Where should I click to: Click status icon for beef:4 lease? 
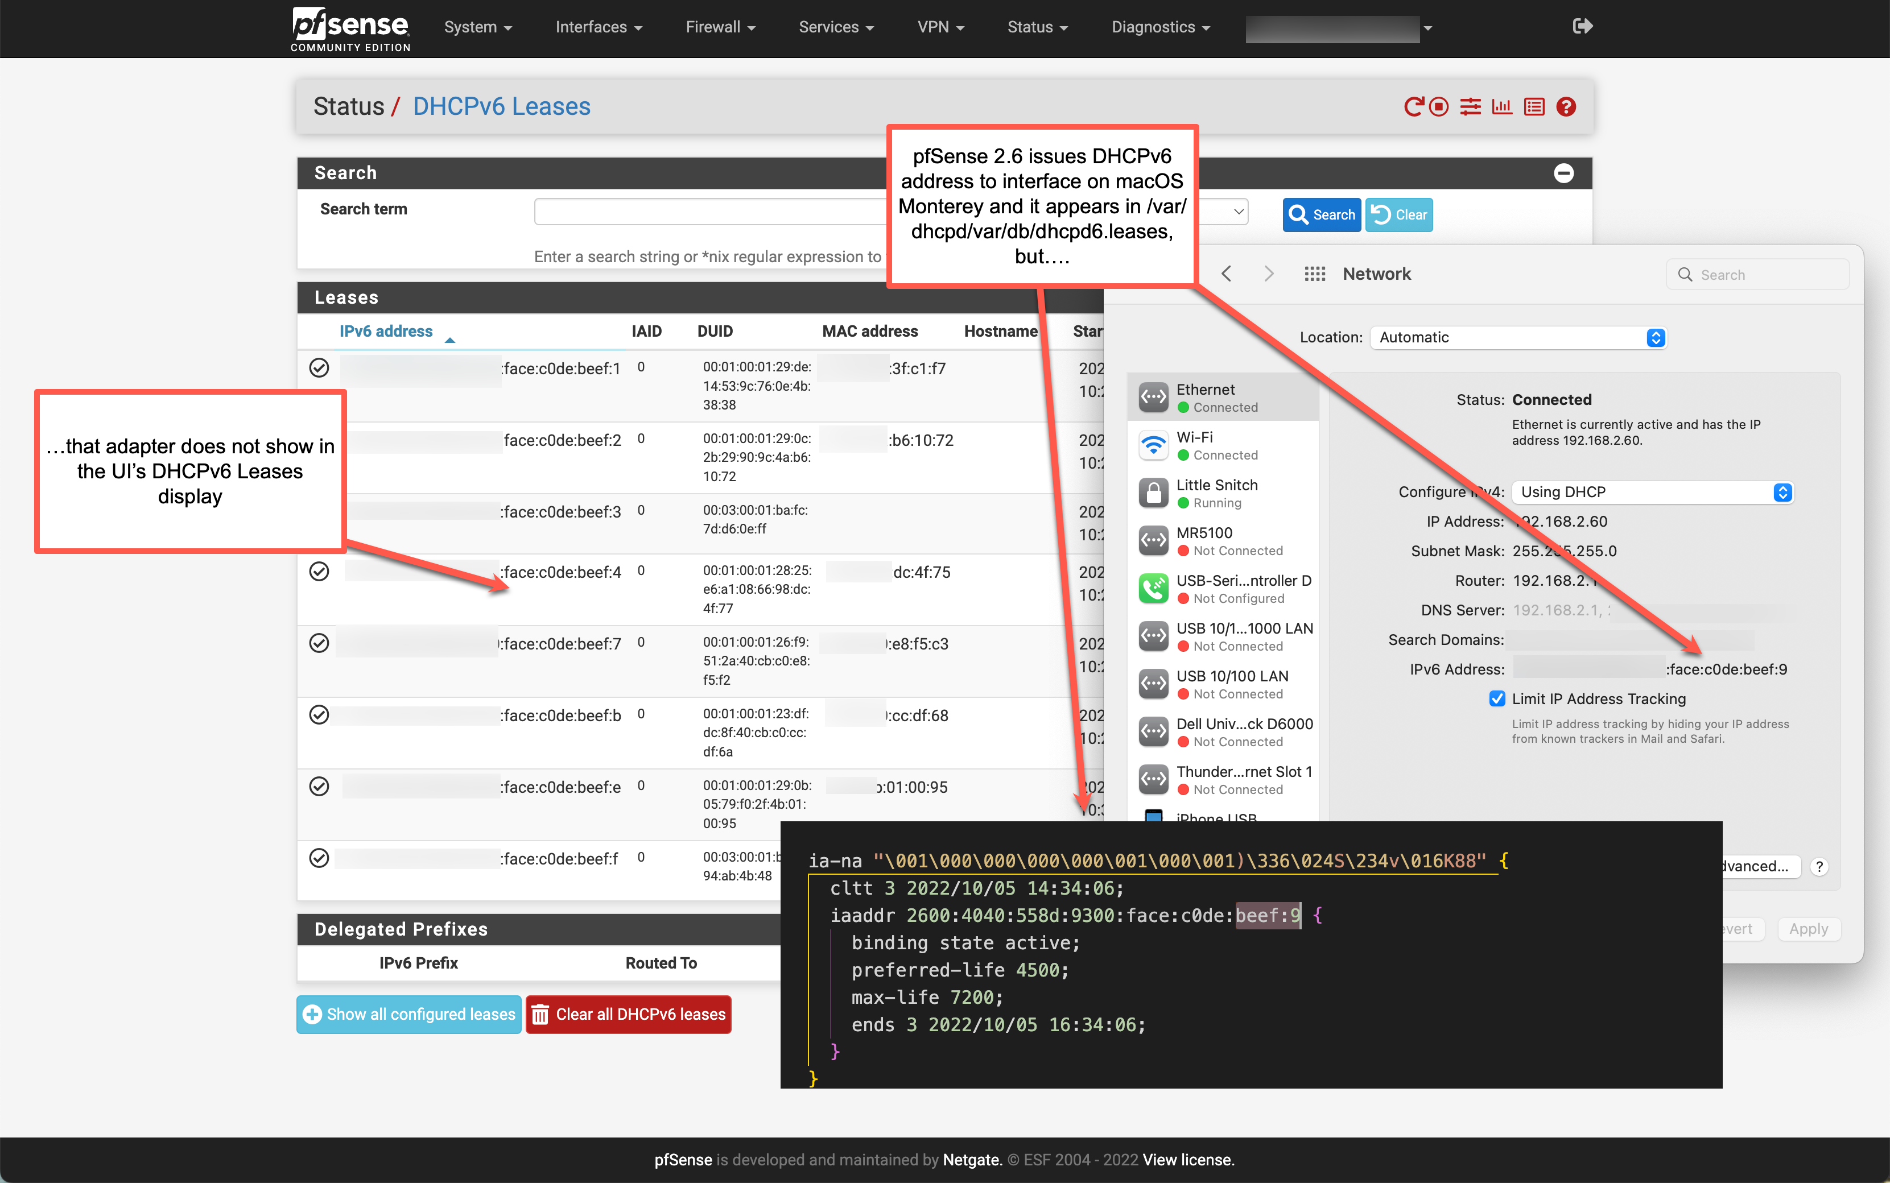[319, 571]
